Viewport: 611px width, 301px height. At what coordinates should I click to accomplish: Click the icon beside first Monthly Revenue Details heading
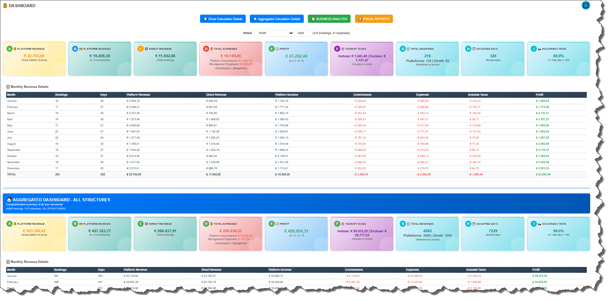click(x=8, y=87)
